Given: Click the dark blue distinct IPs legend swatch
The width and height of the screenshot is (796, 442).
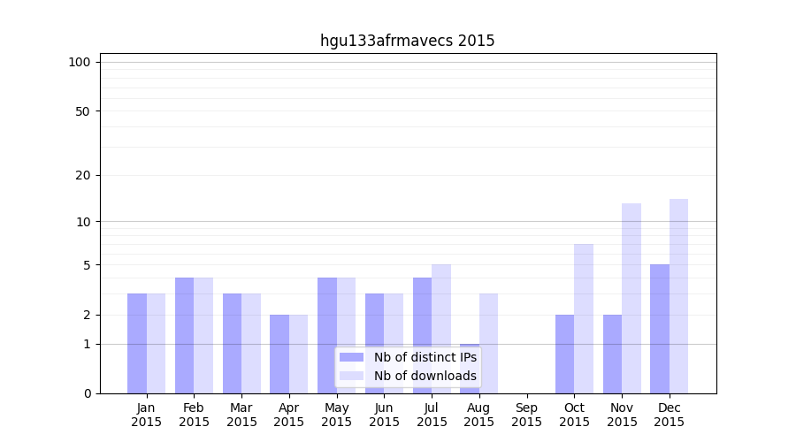Looking at the screenshot, I should click(x=351, y=357).
